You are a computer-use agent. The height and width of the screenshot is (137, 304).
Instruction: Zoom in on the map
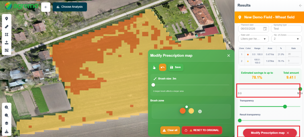(x=7, y=107)
